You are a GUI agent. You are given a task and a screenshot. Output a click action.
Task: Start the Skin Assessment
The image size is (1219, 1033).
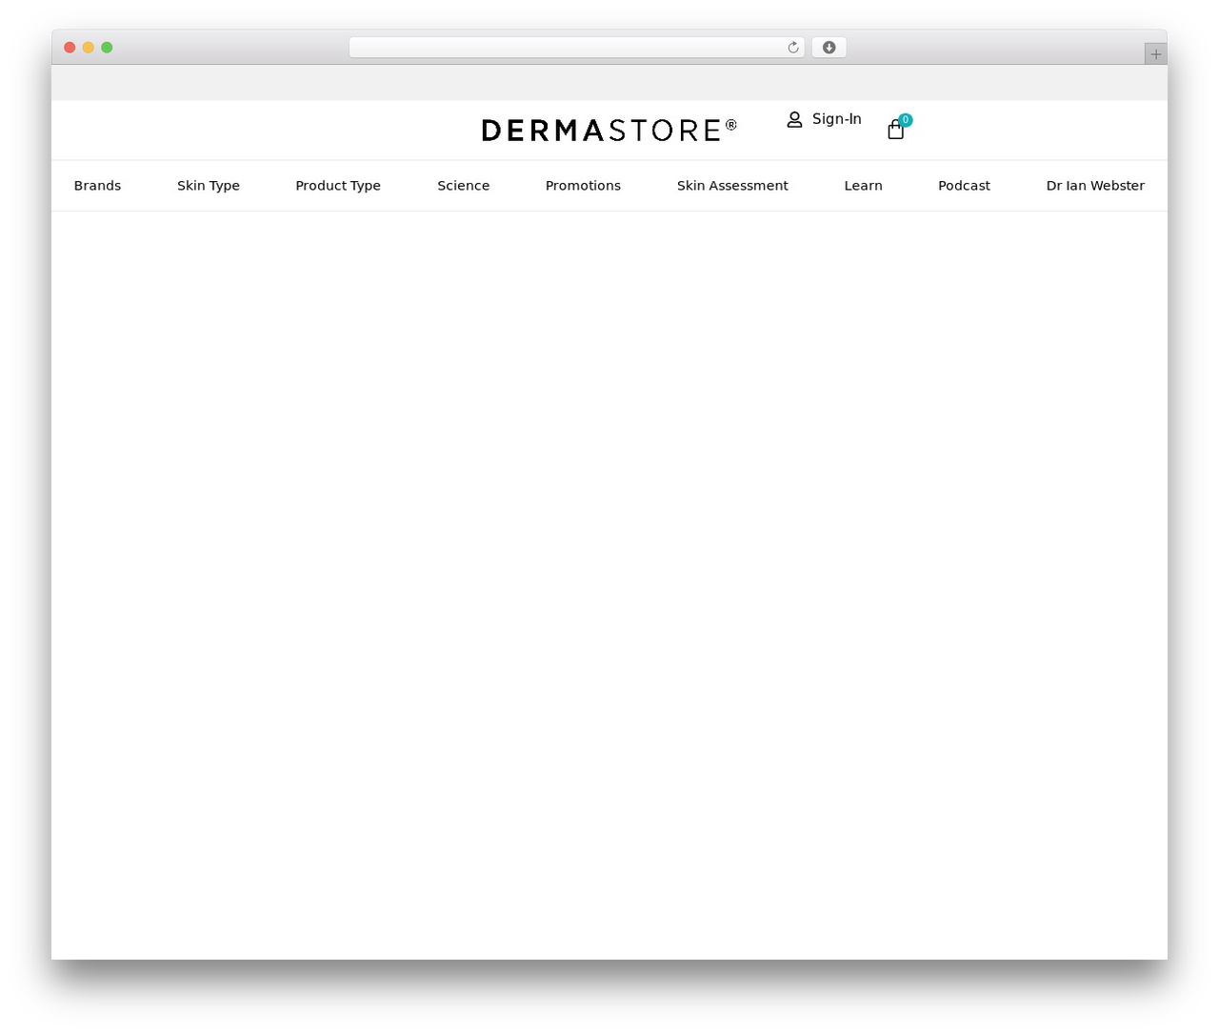pos(732,186)
